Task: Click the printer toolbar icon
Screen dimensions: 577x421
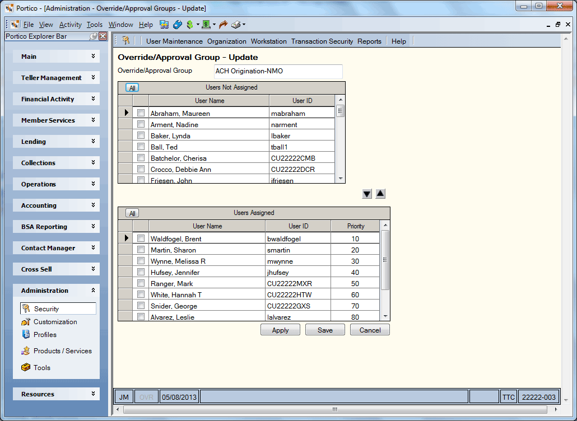Action: [236, 25]
